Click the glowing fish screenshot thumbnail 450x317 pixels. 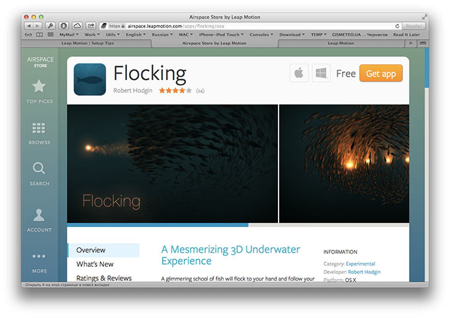[344, 164]
